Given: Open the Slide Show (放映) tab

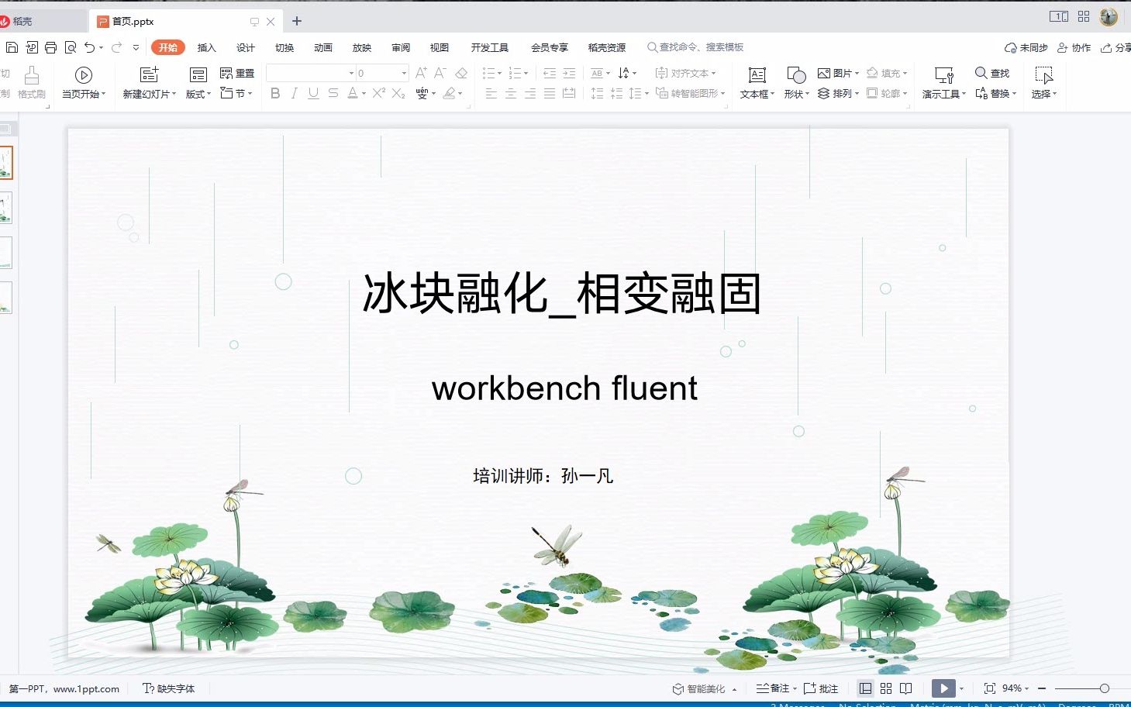Looking at the screenshot, I should click(361, 47).
